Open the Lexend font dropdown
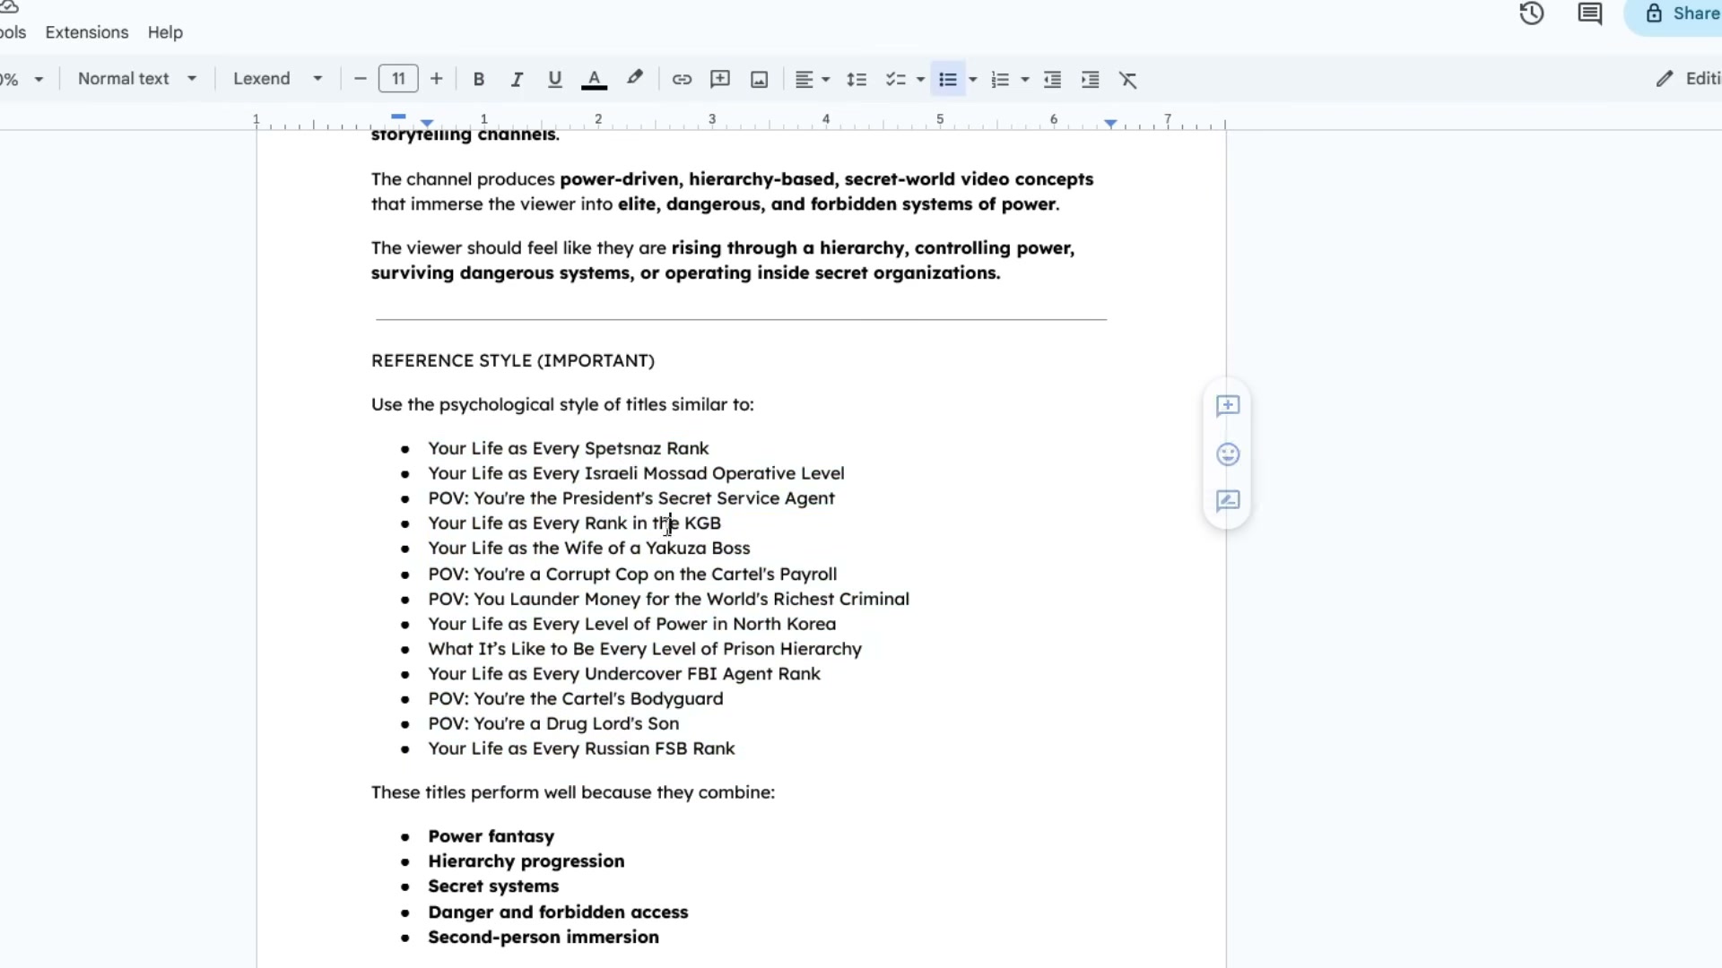Viewport: 1722px width, 968px height. click(x=278, y=79)
